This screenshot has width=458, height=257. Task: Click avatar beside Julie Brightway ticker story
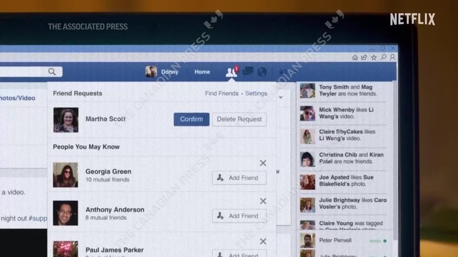tap(307, 205)
